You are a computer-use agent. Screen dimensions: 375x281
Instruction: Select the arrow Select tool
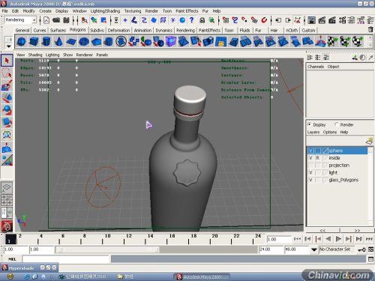pos(7,61)
